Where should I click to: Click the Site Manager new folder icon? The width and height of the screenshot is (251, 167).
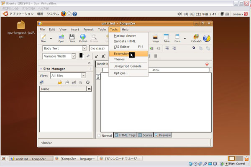tap(67, 82)
